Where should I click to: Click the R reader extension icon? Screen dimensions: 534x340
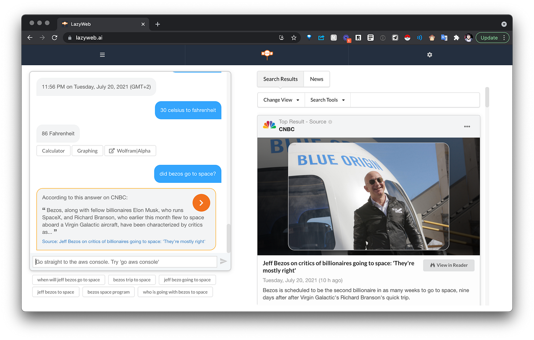[x=358, y=38]
